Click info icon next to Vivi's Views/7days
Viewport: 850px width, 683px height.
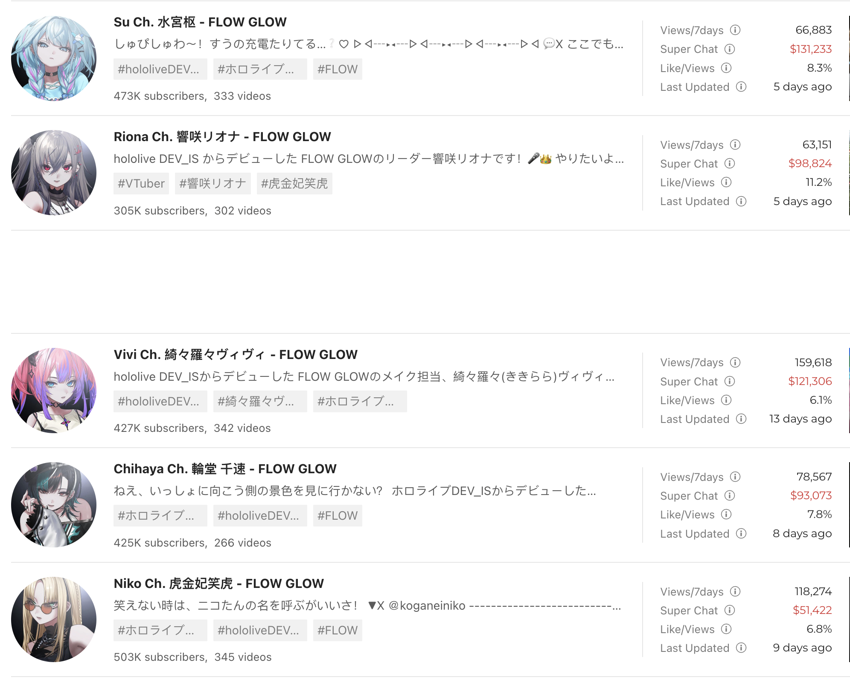(x=735, y=362)
